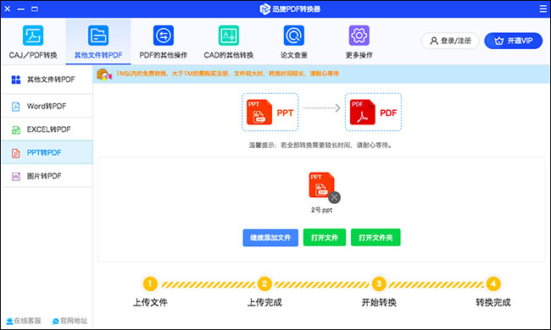Click the 继续添加文件 button

[270, 238]
